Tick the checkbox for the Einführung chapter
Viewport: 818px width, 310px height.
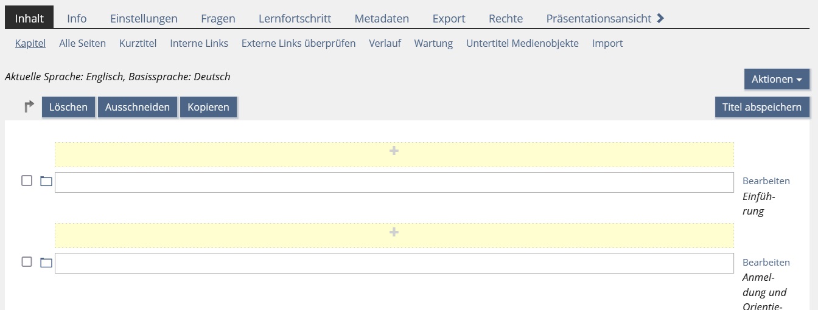pos(27,181)
